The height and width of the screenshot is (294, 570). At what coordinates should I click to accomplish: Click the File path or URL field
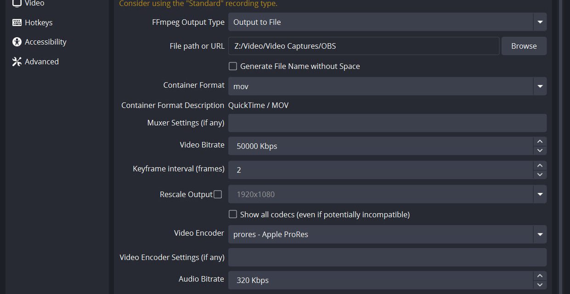click(363, 46)
